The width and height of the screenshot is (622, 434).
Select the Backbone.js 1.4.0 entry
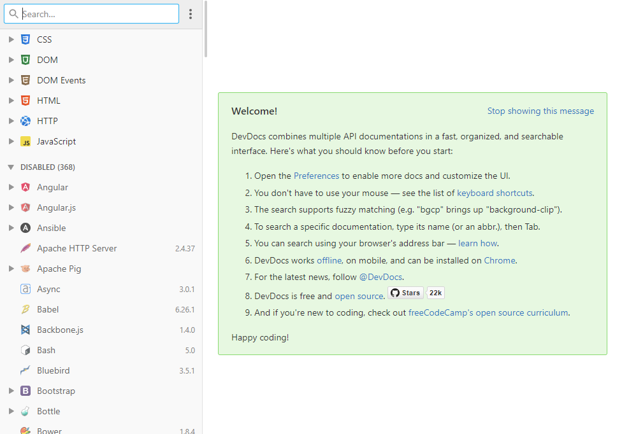(x=101, y=330)
